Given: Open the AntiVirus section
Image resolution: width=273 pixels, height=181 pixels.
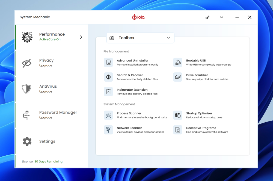Looking at the screenshot, I should (x=48, y=89).
